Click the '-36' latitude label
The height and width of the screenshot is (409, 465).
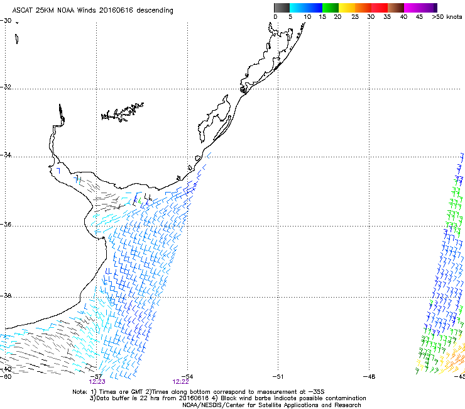6,224
